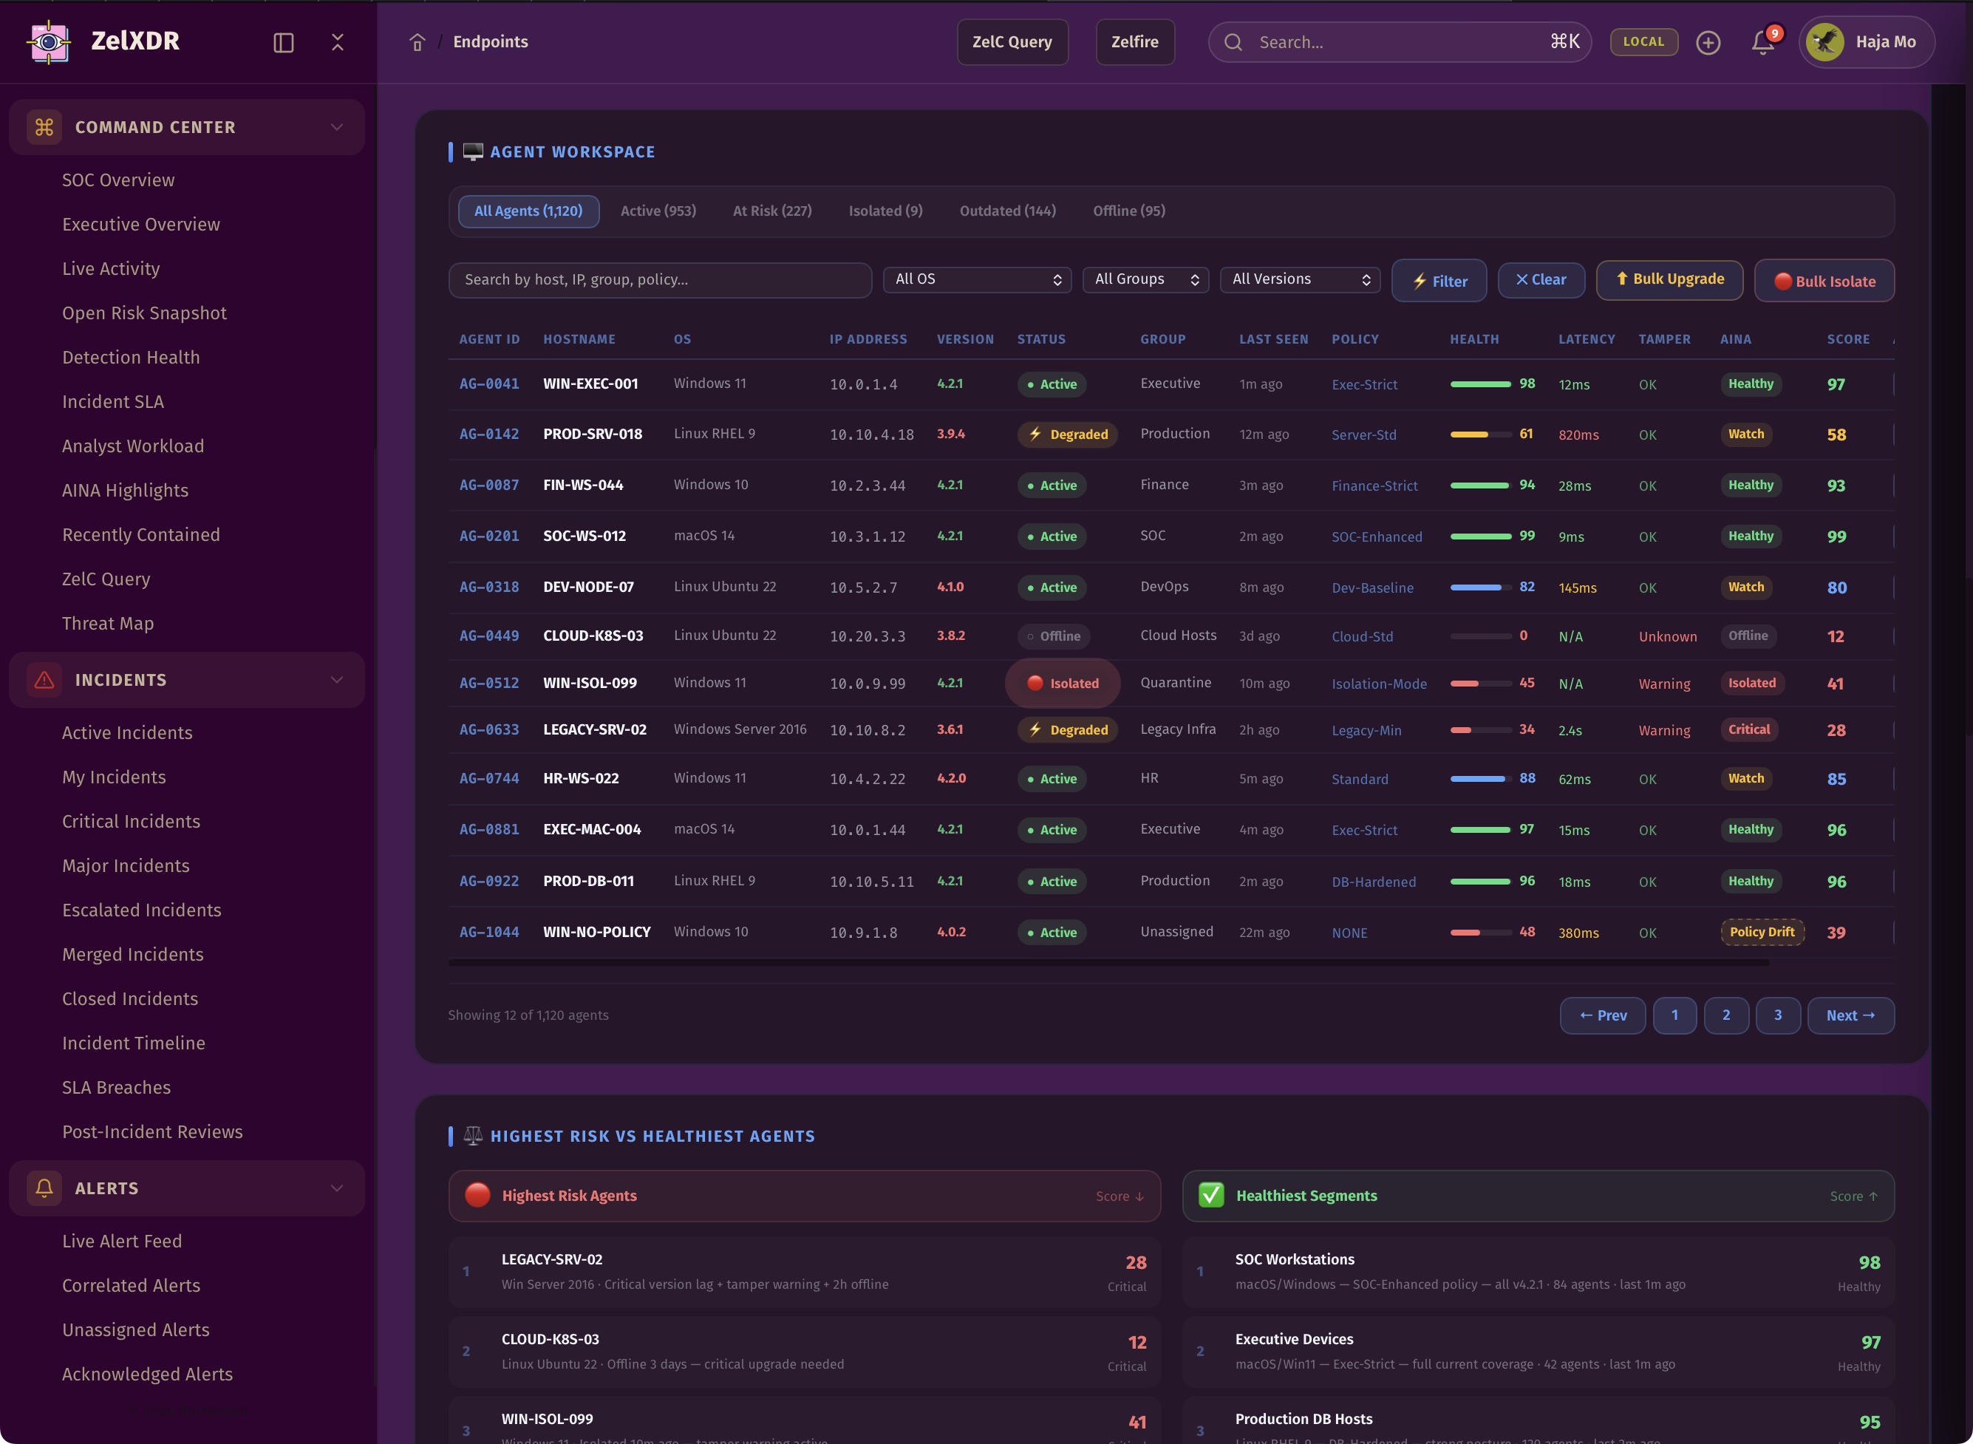Switch to At Risk (227) tab

[x=771, y=211]
